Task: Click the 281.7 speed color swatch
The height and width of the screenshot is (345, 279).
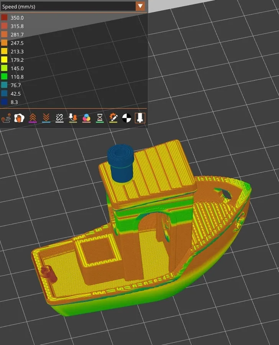Action: click(4, 34)
